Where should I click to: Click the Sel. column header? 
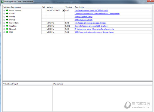pyautogui.click(x=44, y=7)
